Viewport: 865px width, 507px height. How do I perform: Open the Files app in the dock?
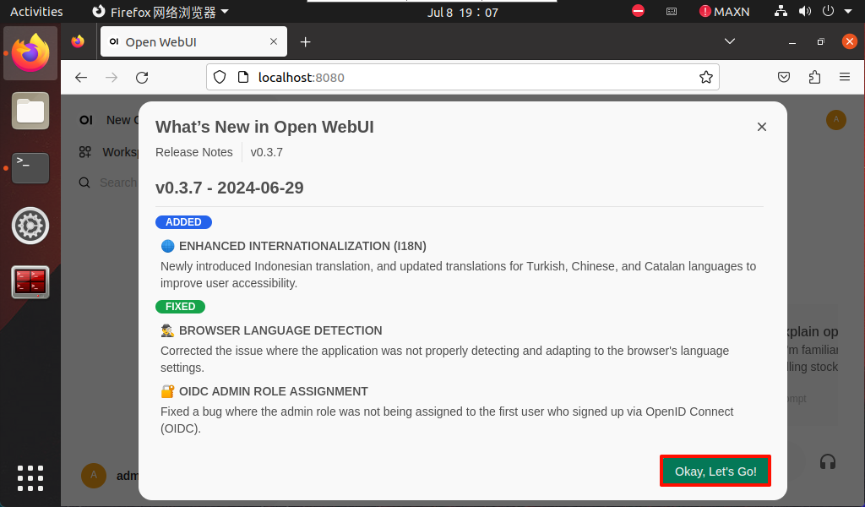tap(30, 111)
